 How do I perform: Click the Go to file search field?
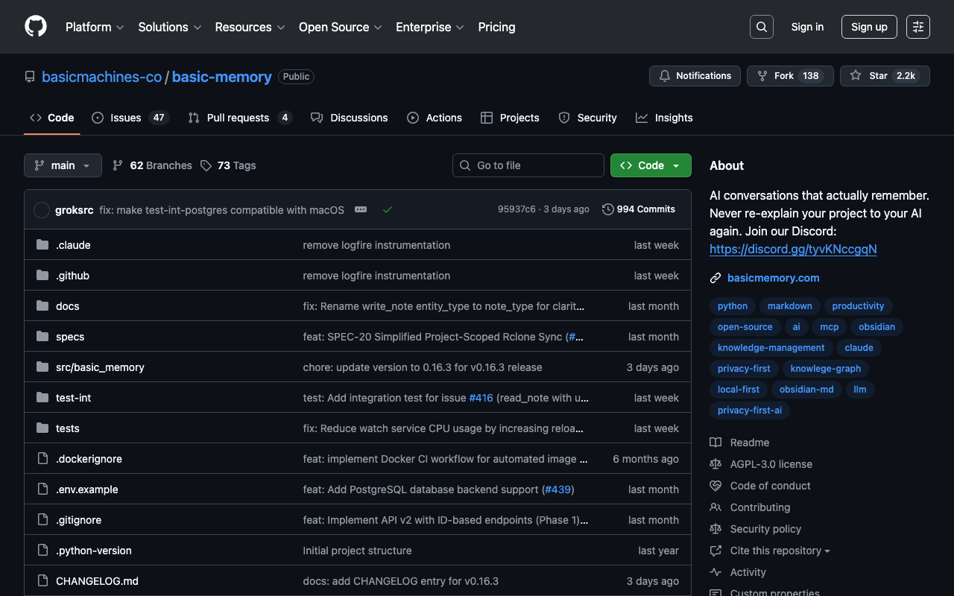click(x=528, y=165)
